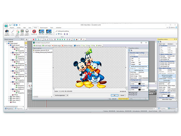Click the cut scissors icon in editor toolbar
This screenshot has width=181, height=136.
pyautogui.click(x=27, y=40)
